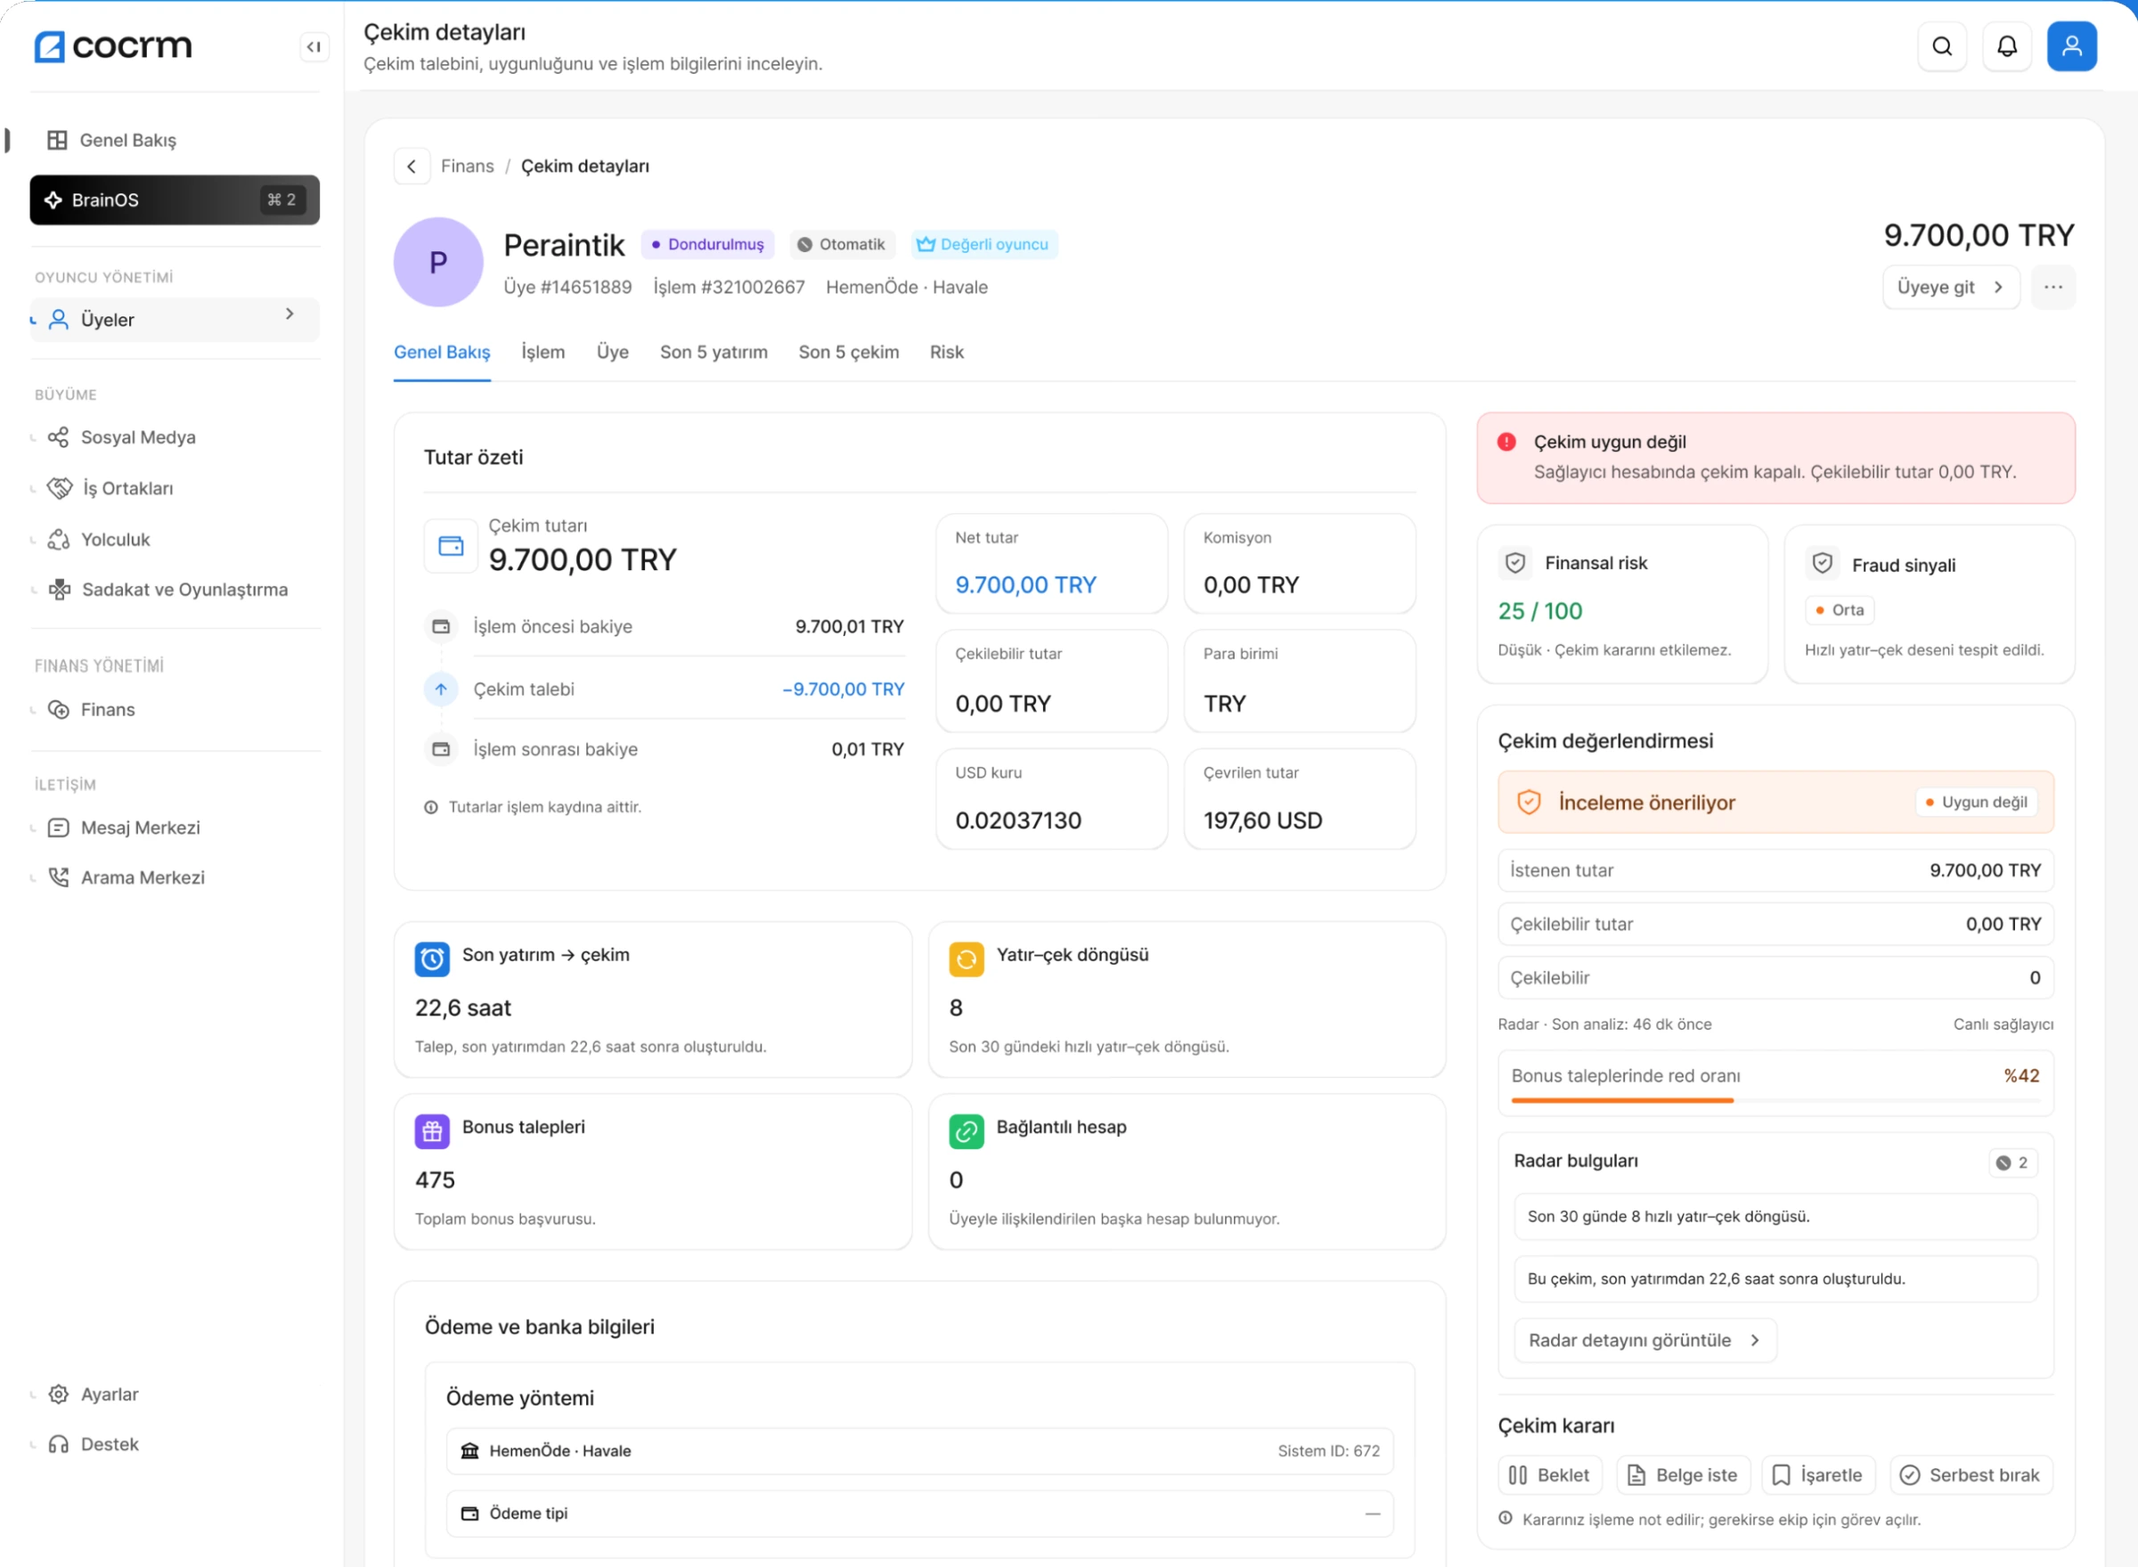Click the Fraud sinyali shield icon
This screenshot has width=2138, height=1567.
pos(1822,563)
